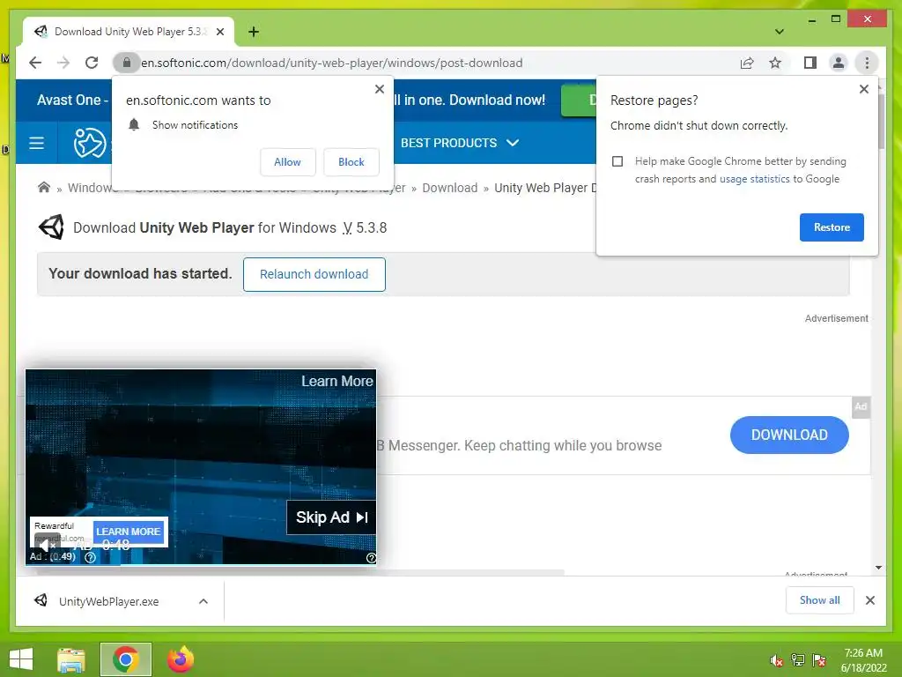902x677 pixels.
Task: Reload the current page
Action: (x=92, y=63)
